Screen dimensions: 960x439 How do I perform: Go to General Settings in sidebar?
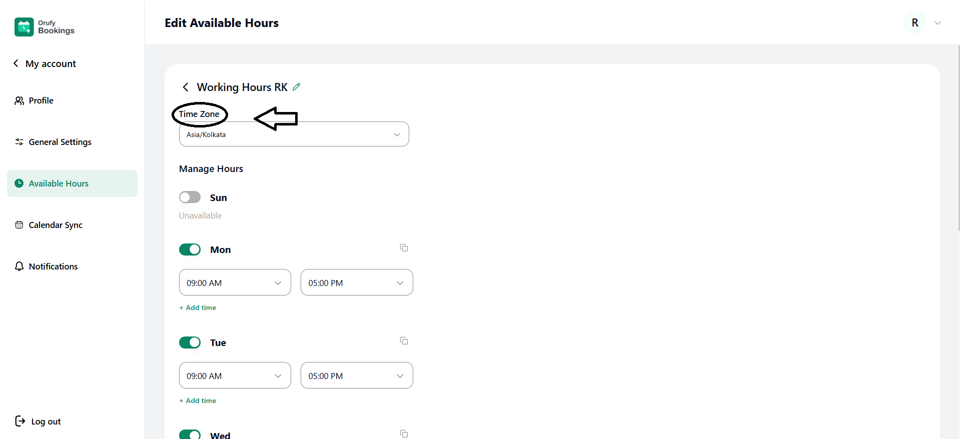tap(60, 142)
